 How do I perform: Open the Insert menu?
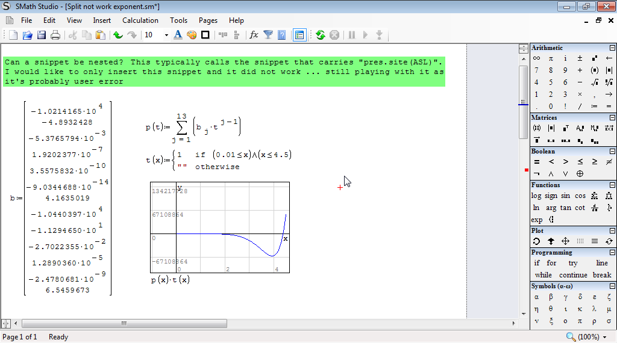tap(102, 20)
